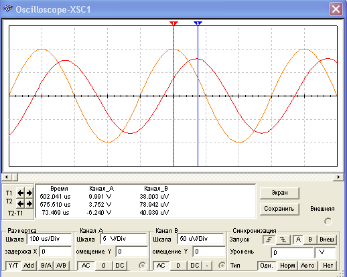Open Channel B scale 50 uV/Div field
Image resolution: width=347 pixels, height=277 pixels.
[x=200, y=239]
